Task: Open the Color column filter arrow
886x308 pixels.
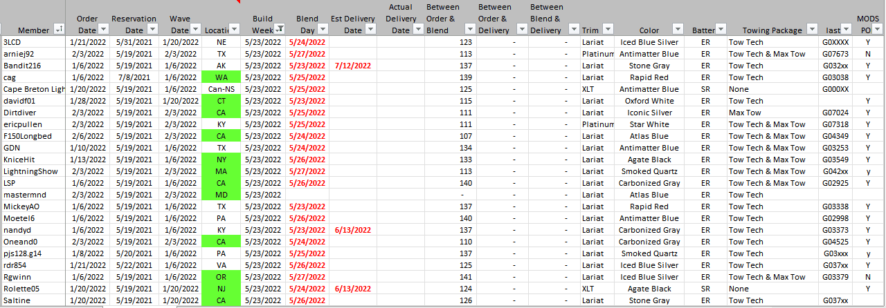Action: [x=678, y=29]
